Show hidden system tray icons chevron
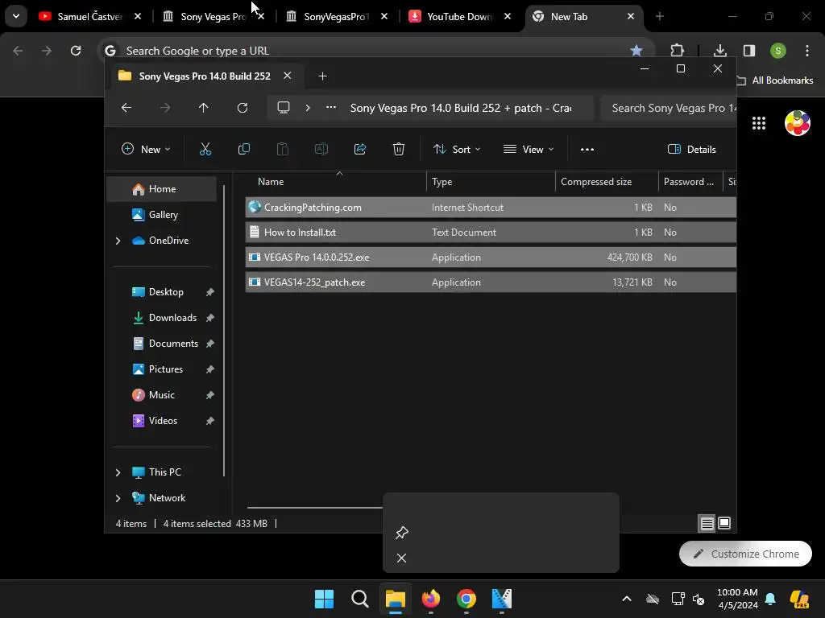Image resolution: width=825 pixels, height=618 pixels. pyautogui.click(x=627, y=599)
